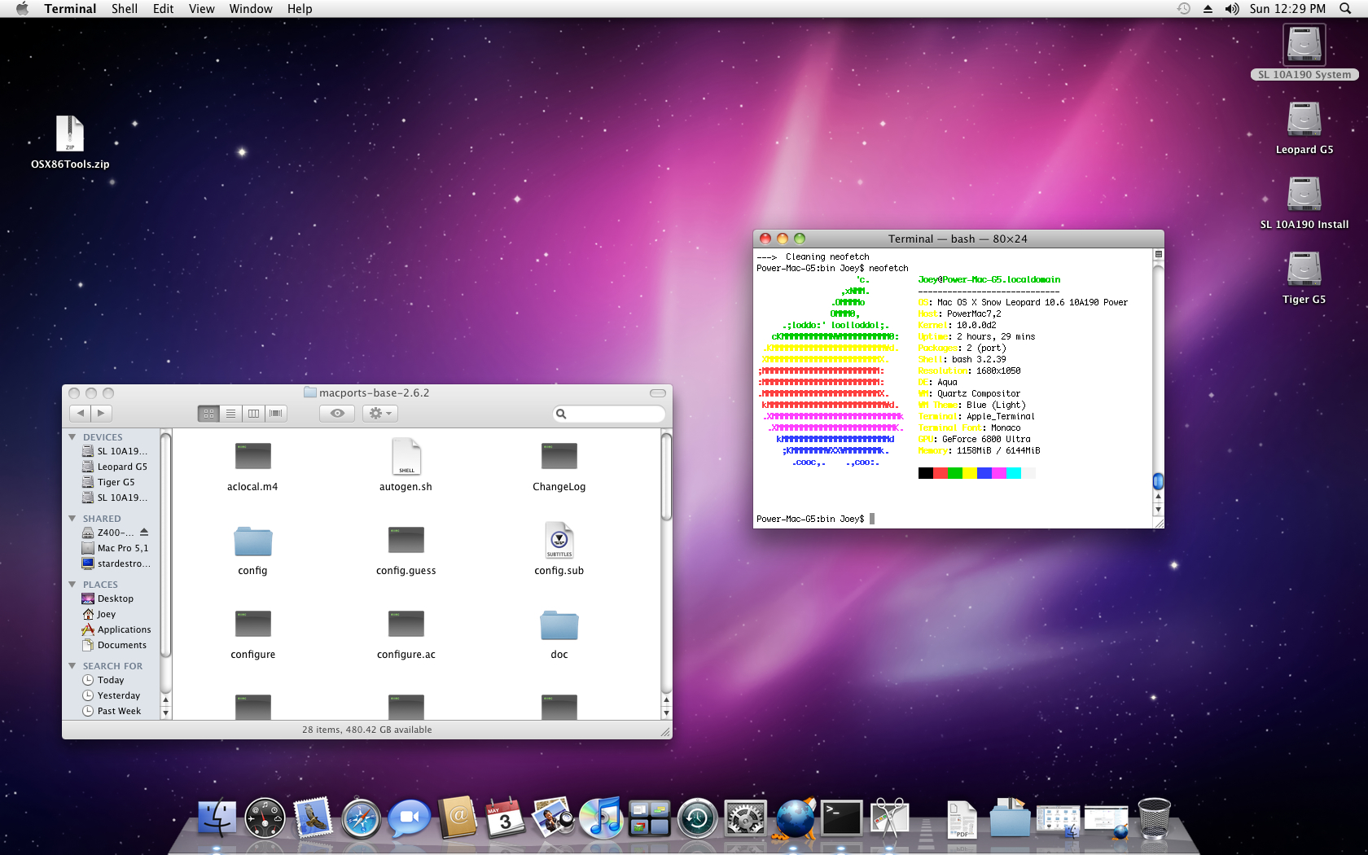This screenshot has height=855, width=1368.
Task: Toggle Finder toolbar with the pill button
Action: pyautogui.click(x=657, y=393)
